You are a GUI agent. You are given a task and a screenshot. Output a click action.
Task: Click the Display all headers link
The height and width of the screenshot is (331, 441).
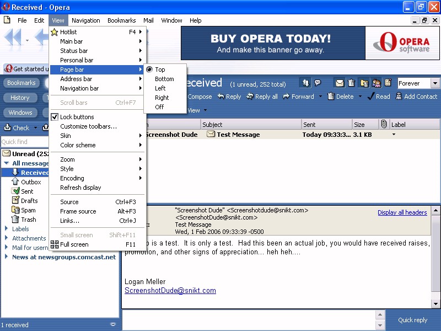pyautogui.click(x=402, y=212)
